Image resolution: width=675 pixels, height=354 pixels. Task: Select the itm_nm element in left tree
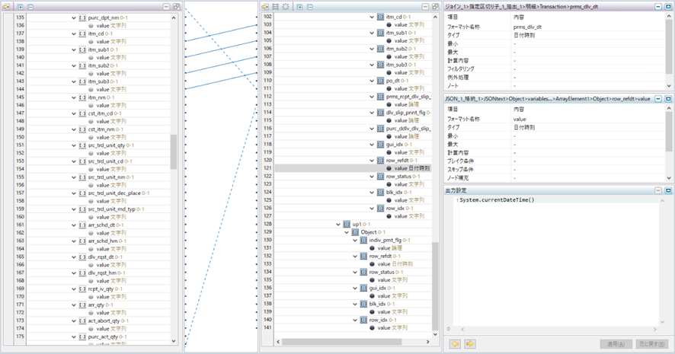pyautogui.click(x=96, y=97)
